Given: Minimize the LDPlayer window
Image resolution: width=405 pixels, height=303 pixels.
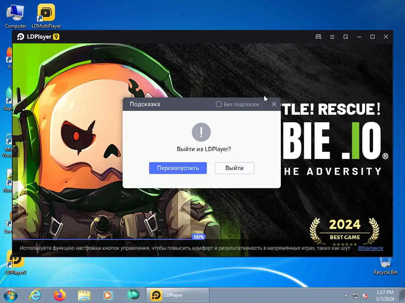Looking at the screenshot, I should coord(359,37).
